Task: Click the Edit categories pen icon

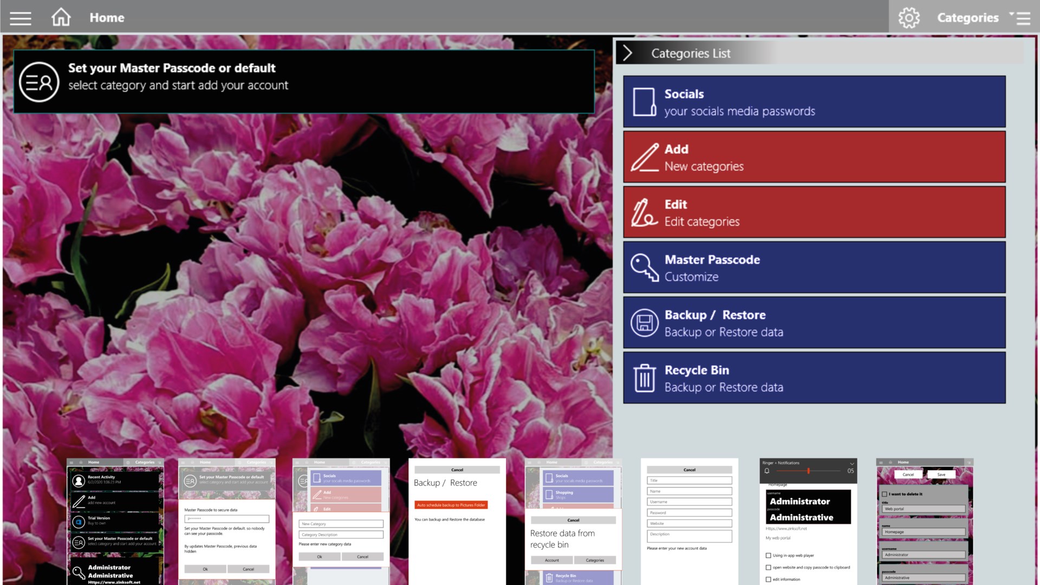Action: (644, 212)
